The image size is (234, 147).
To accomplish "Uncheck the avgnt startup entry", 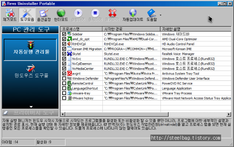I will [64, 73].
